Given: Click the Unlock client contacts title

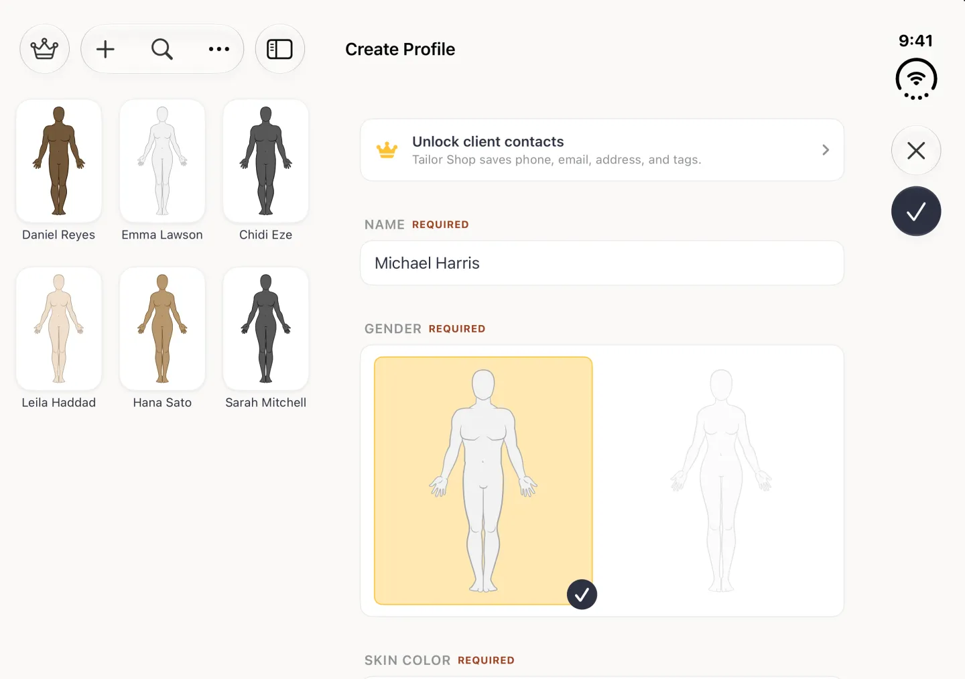Looking at the screenshot, I should [x=488, y=141].
